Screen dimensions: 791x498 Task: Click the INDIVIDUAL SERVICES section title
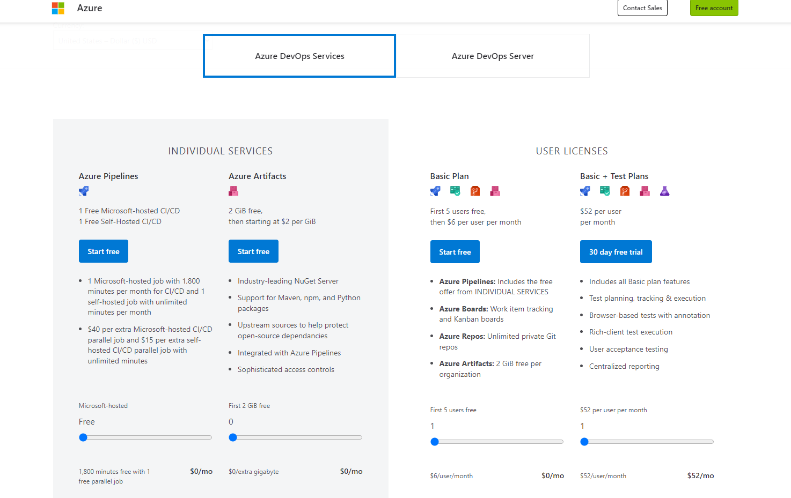click(x=221, y=151)
